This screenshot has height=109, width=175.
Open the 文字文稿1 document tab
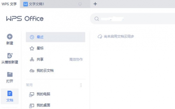pyautogui.click(x=55, y=4)
